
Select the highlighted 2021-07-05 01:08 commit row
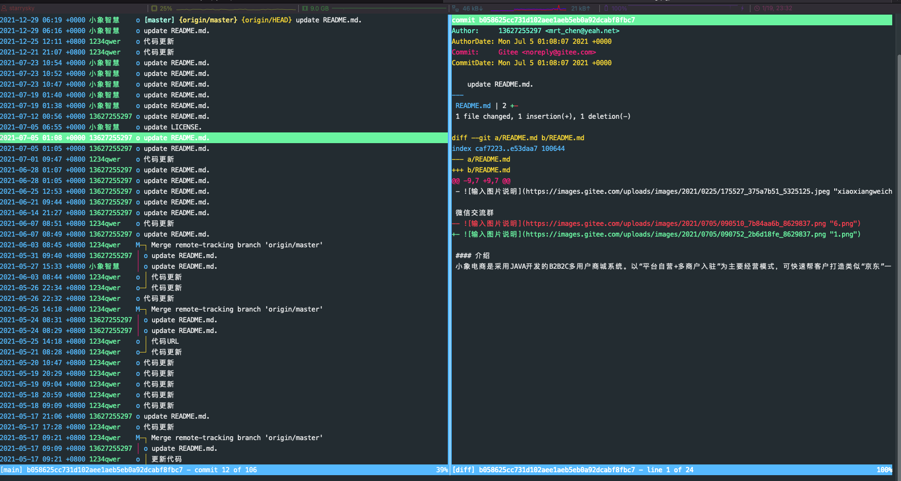coord(224,138)
